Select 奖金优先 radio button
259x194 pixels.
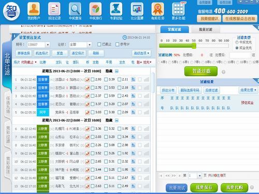coord(237,48)
